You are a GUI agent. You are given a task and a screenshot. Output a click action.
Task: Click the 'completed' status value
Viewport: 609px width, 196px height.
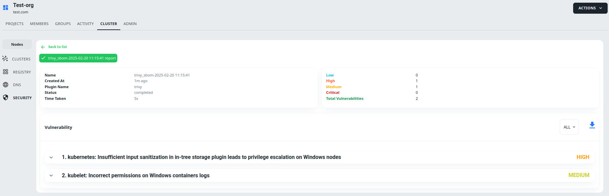coord(143,92)
